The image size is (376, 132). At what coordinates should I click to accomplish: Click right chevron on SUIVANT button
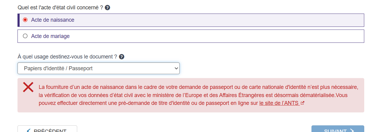tap(352, 130)
